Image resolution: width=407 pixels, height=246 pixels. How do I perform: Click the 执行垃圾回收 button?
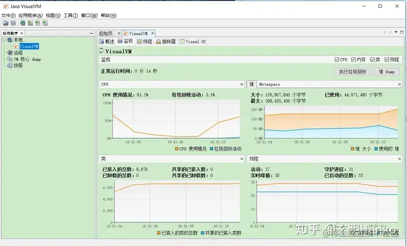tap(353, 72)
